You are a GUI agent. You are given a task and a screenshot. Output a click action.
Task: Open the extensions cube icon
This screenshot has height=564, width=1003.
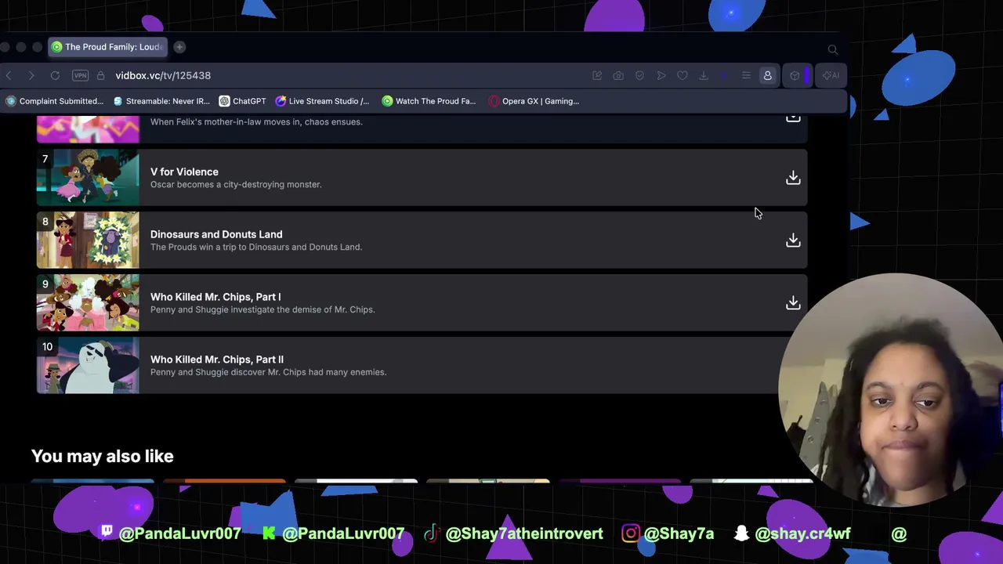click(795, 75)
